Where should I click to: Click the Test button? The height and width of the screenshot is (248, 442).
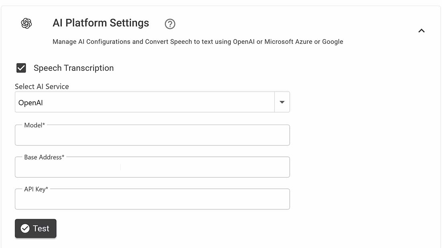(35, 229)
